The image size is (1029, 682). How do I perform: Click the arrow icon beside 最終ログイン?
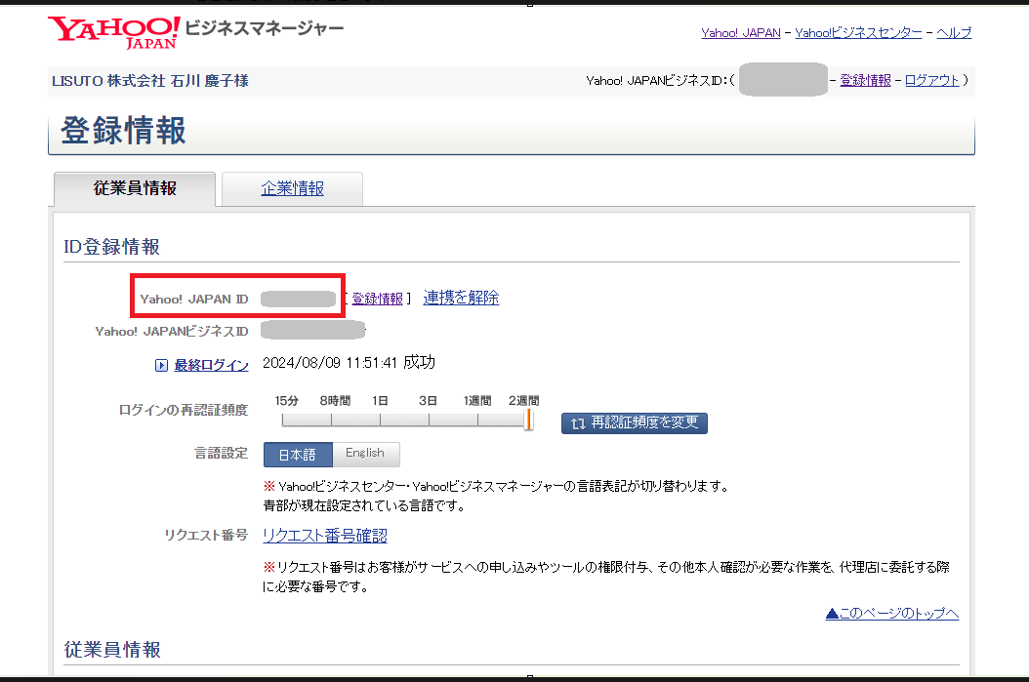point(161,365)
